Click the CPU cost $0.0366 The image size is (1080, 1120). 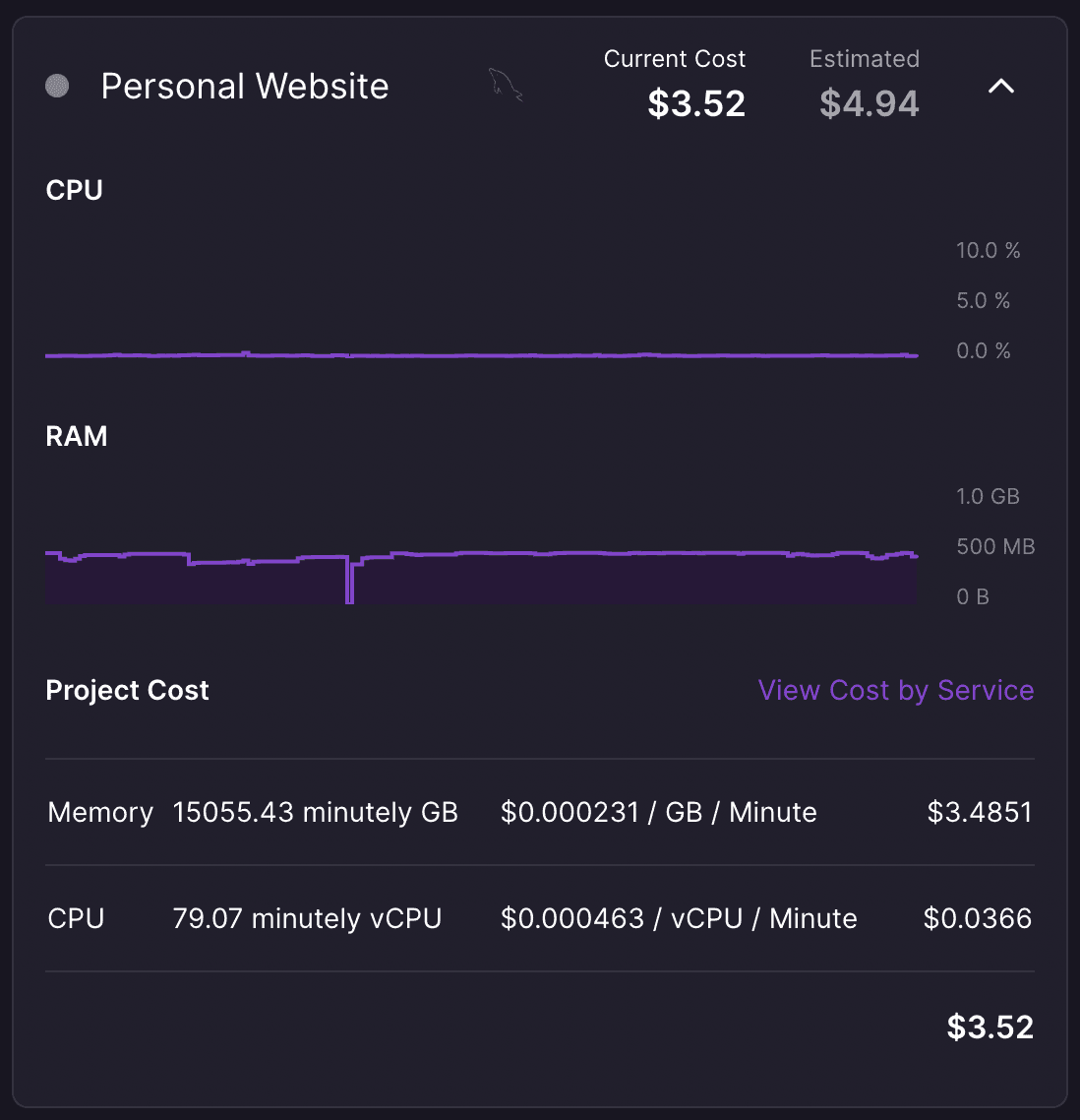pos(978,918)
